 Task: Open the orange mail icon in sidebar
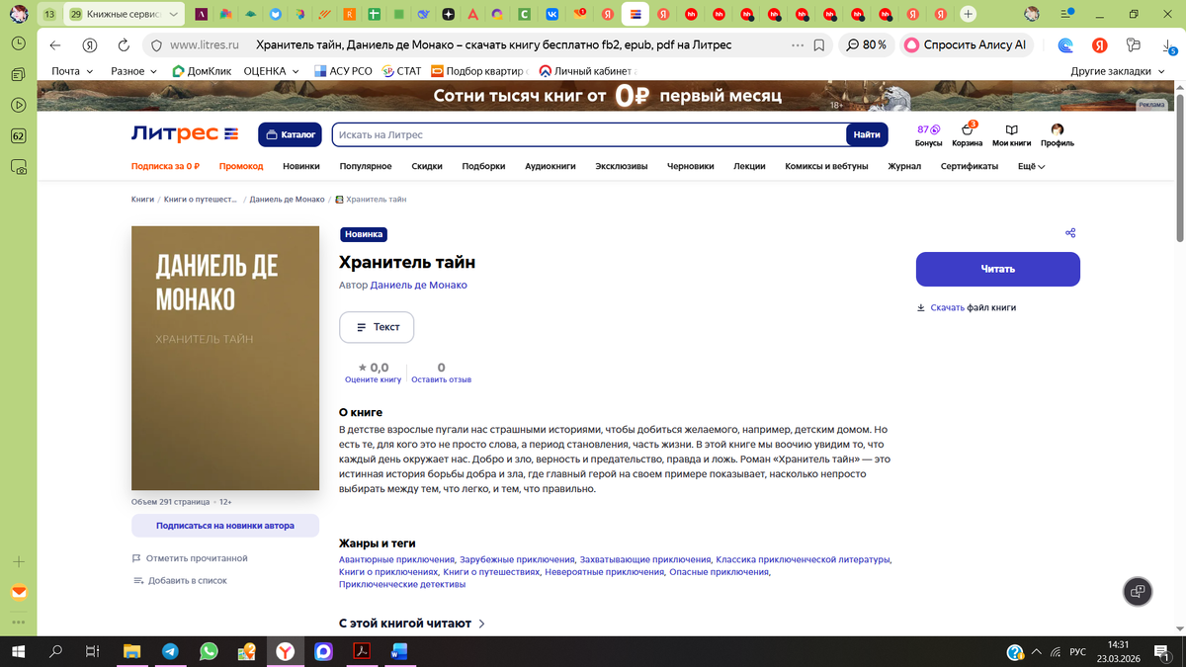tap(19, 593)
